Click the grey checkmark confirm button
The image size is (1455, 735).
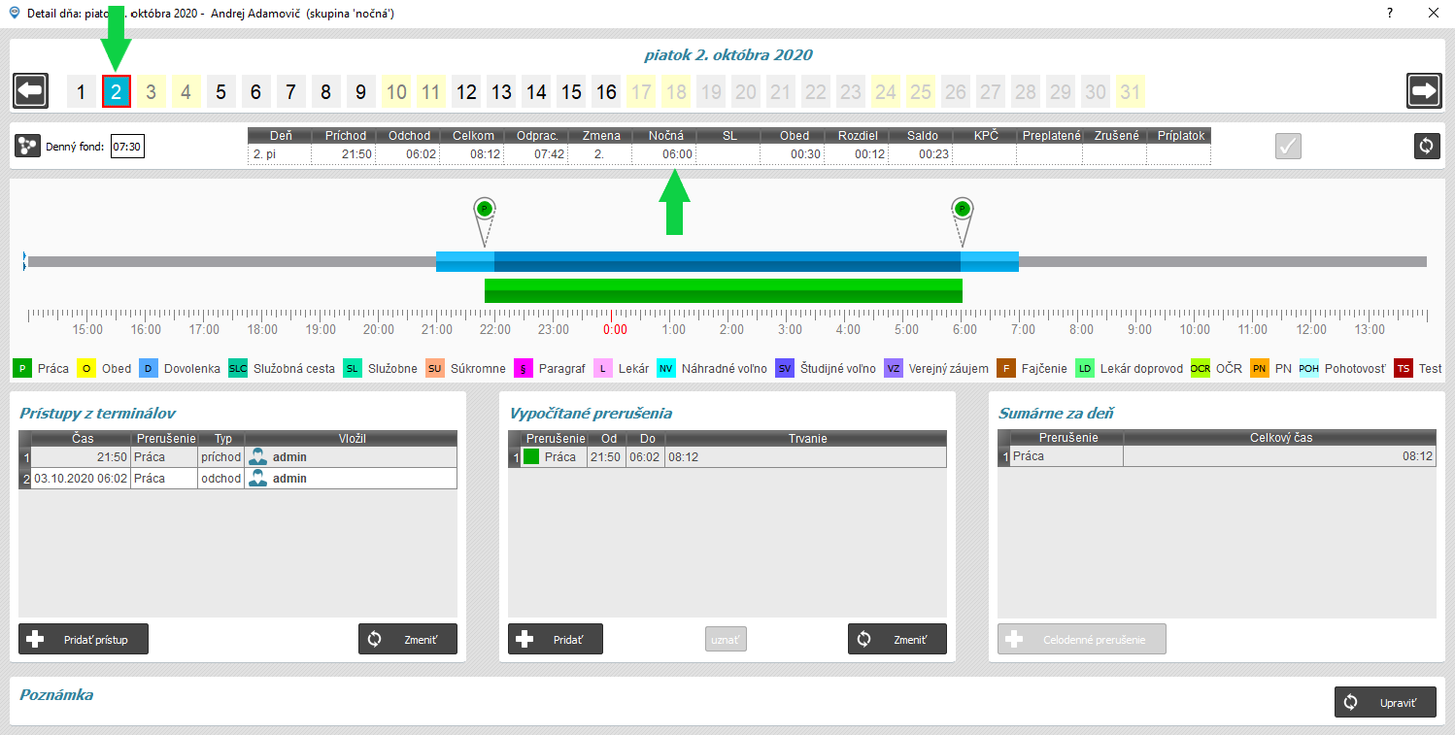(x=1288, y=146)
